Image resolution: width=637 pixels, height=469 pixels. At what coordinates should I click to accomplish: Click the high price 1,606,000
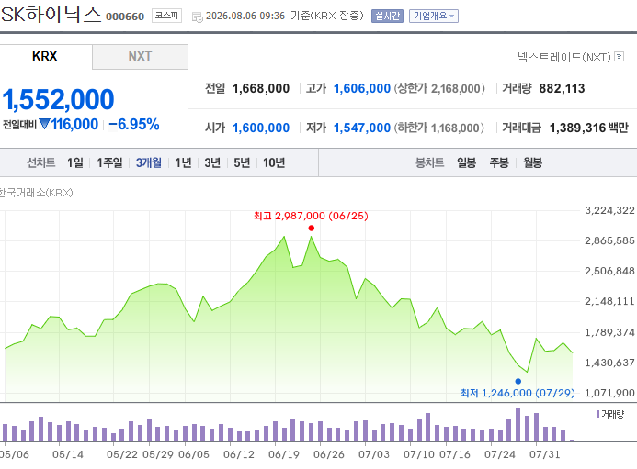pos(362,88)
